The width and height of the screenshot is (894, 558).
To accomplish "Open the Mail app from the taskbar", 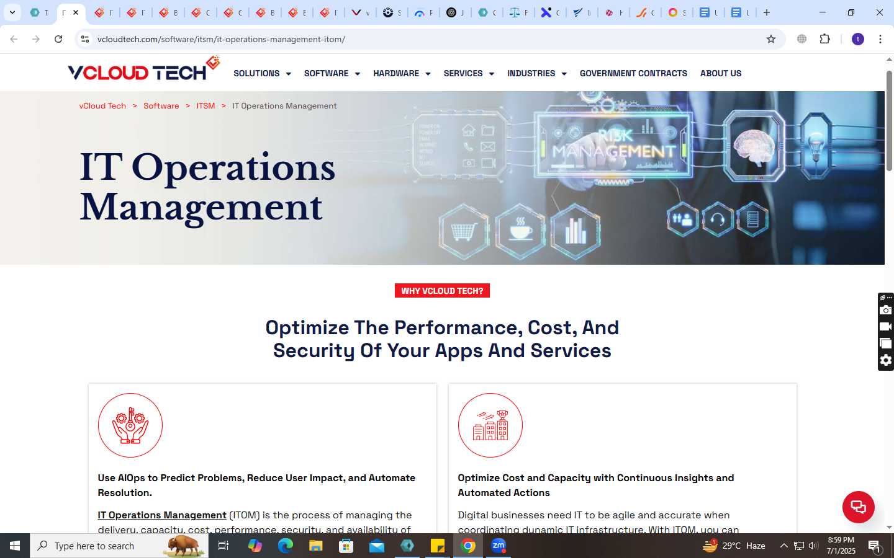I will (x=377, y=546).
